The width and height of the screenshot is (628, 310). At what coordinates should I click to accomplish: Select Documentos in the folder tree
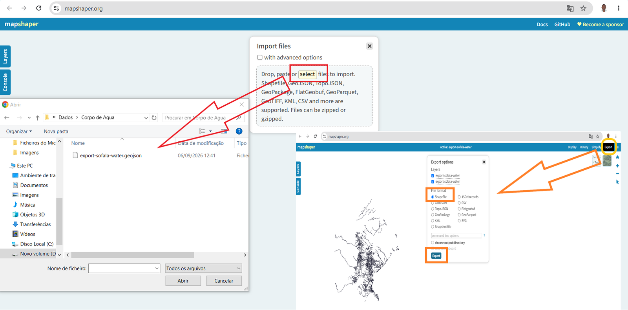pos(34,185)
